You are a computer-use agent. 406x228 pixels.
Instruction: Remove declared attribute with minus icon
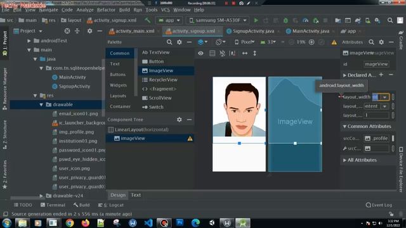tap(391, 75)
